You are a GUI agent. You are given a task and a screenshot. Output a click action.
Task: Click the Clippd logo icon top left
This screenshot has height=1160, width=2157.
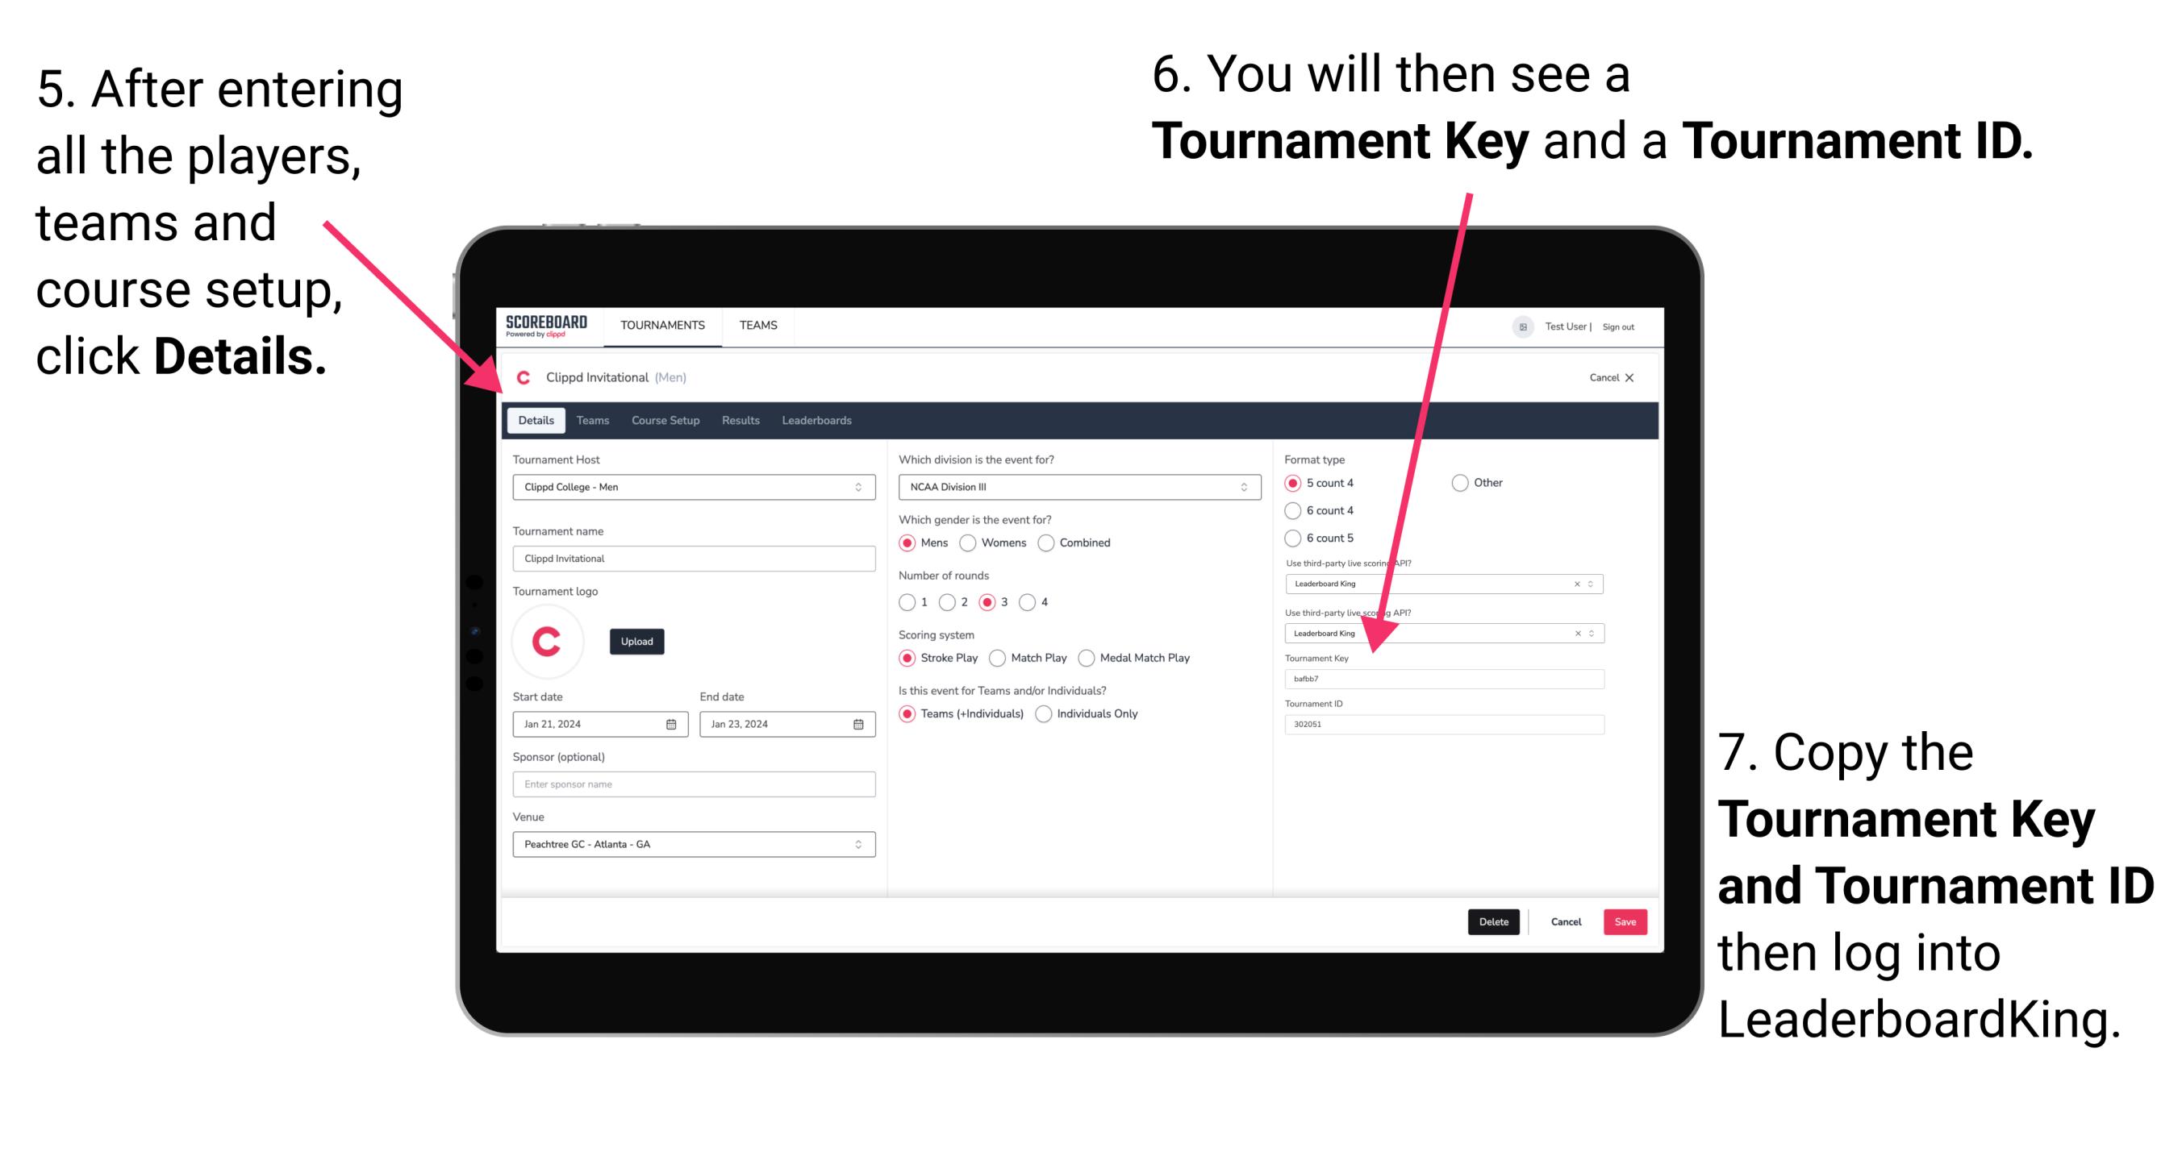[526, 377]
